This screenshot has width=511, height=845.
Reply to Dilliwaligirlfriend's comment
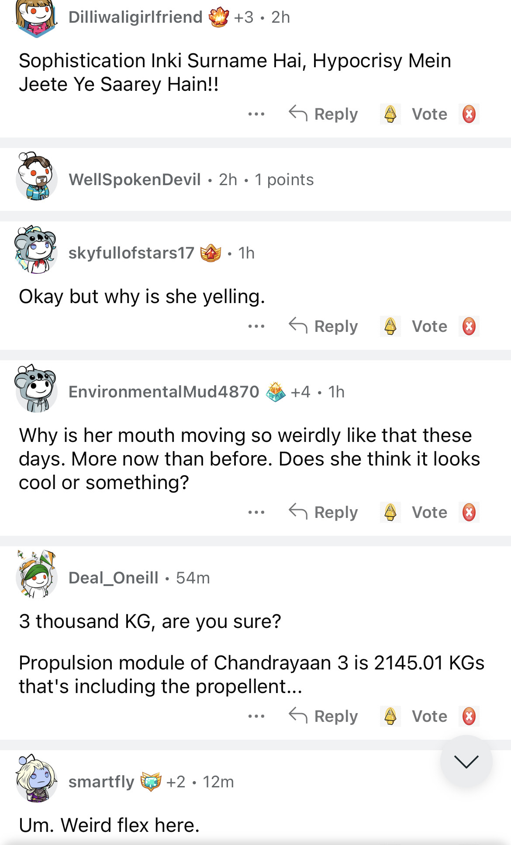pyautogui.click(x=324, y=114)
